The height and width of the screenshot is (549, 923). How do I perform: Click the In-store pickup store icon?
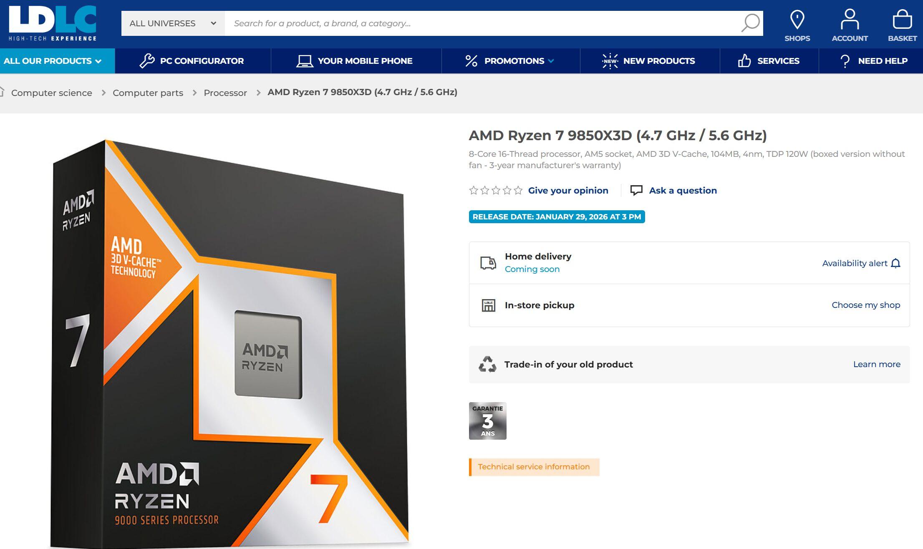[x=489, y=305]
